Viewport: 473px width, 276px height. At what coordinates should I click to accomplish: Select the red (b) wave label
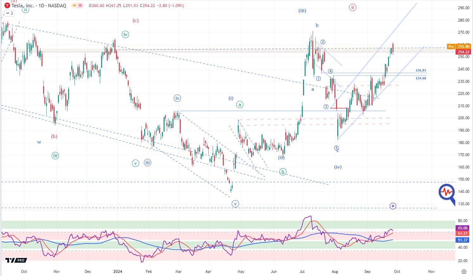[x=54, y=136]
